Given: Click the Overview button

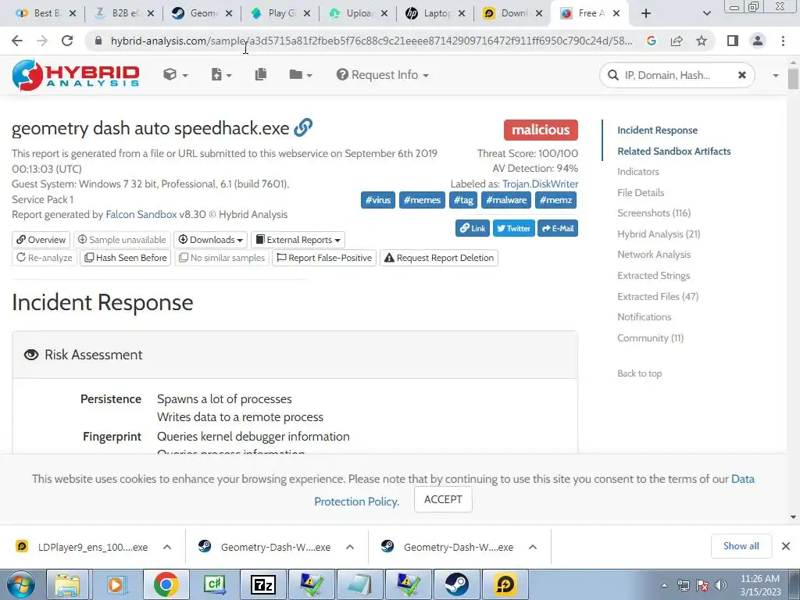Looking at the screenshot, I should [x=41, y=240].
